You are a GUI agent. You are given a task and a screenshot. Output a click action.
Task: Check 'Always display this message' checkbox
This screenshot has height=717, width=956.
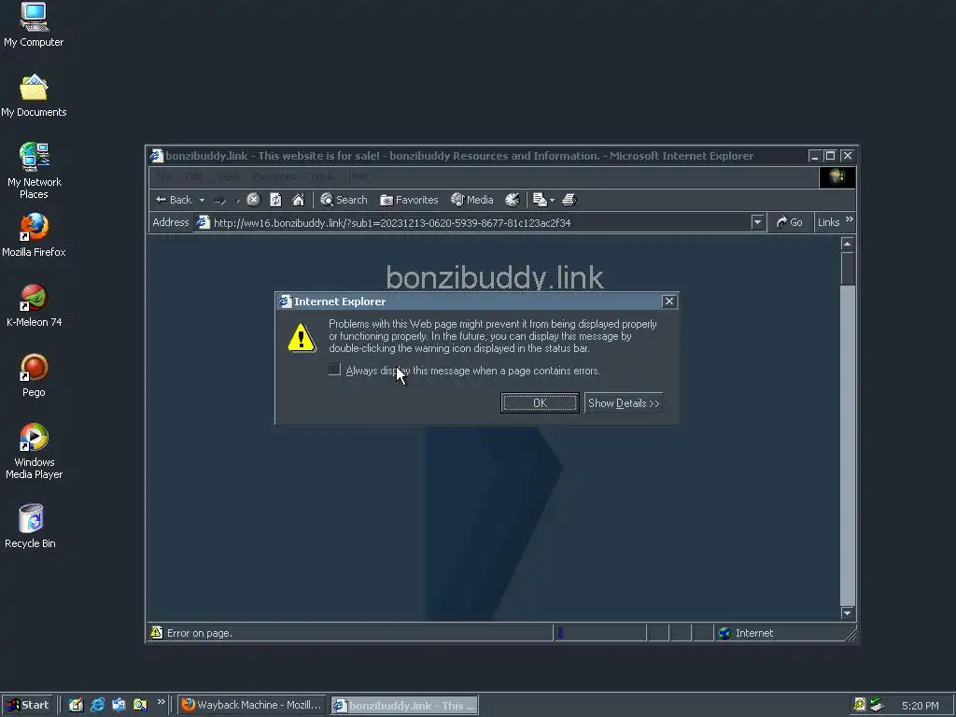(x=334, y=370)
